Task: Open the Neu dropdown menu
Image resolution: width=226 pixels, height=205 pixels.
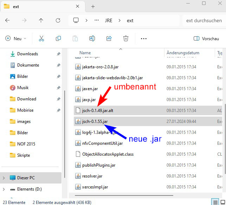Action: 16,39
